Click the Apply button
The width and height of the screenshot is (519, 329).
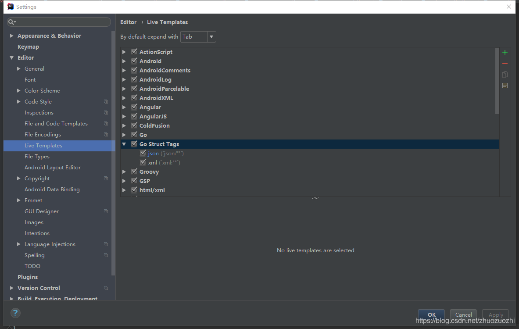click(x=495, y=315)
